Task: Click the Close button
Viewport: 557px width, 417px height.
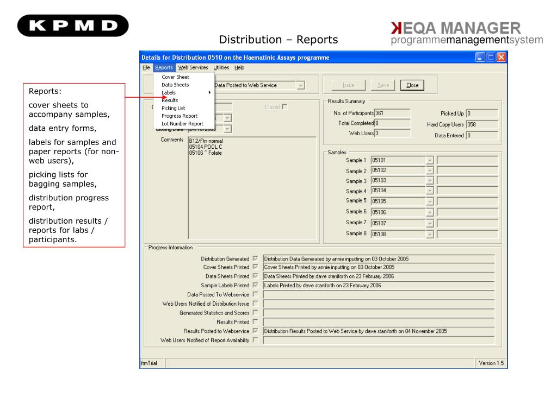Action: pos(412,85)
